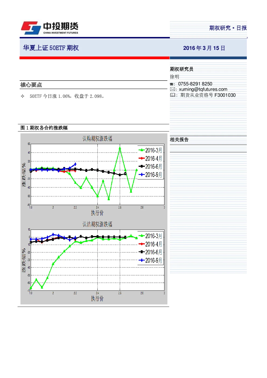Click the chart title 认沽期权涨跌幅
This screenshot has height=378, width=267.
(97, 224)
